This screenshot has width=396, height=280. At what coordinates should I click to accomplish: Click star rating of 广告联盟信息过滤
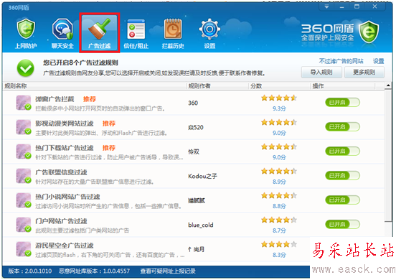coord(279,172)
